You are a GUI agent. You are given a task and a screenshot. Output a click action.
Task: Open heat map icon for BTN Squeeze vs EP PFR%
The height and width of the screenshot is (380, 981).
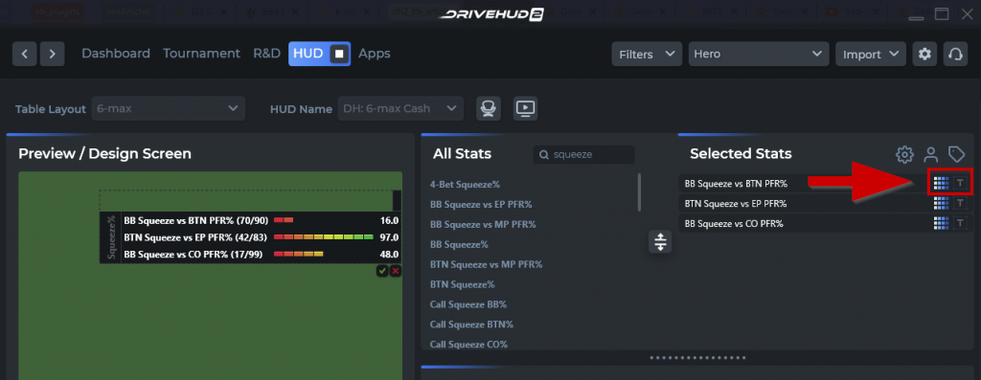[941, 203]
